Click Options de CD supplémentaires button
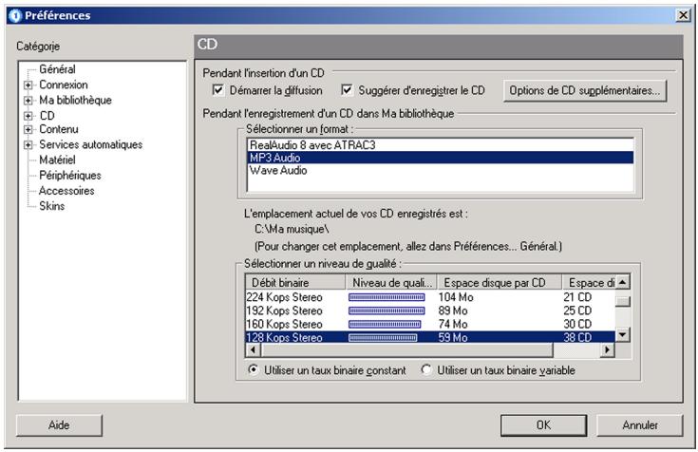The height and width of the screenshot is (452, 698). (584, 91)
